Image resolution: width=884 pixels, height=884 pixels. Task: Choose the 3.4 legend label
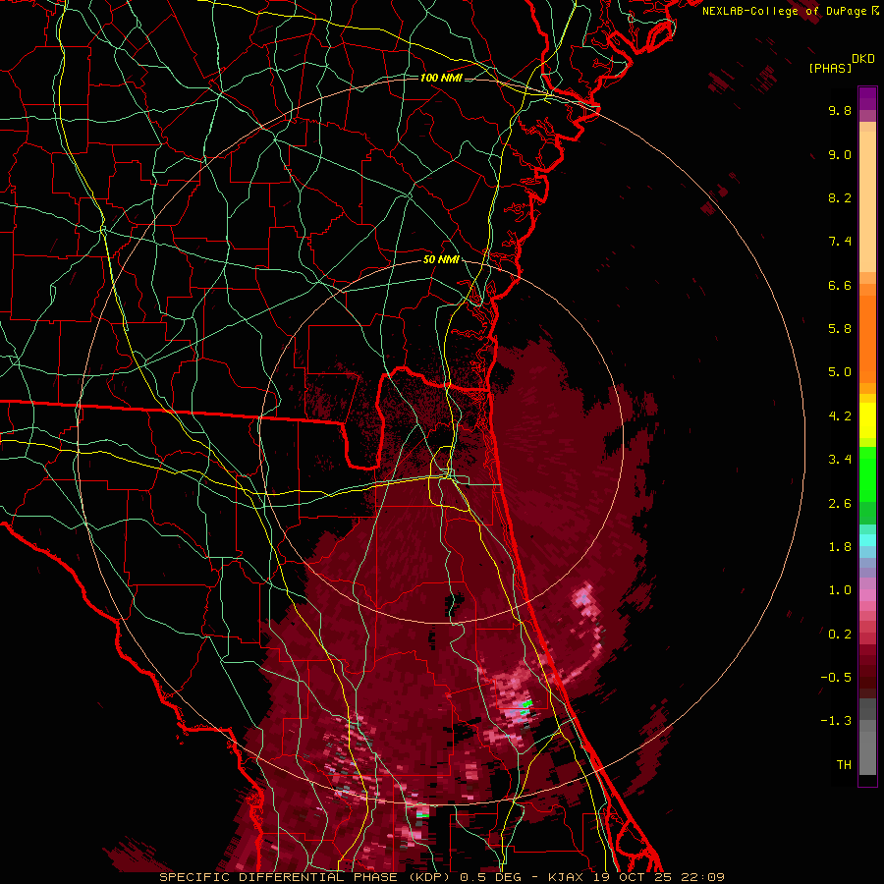pos(840,460)
